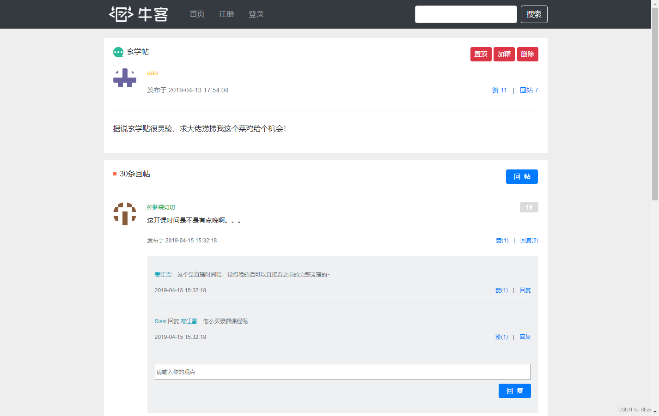
Task: Open the post author aaa's avatar
Action: click(125, 78)
